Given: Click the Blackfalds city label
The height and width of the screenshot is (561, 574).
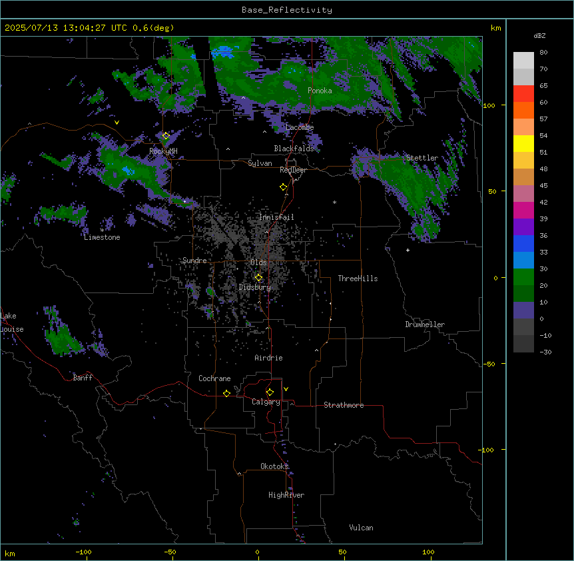Looking at the screenshot, I should click(x=294, y=149).
